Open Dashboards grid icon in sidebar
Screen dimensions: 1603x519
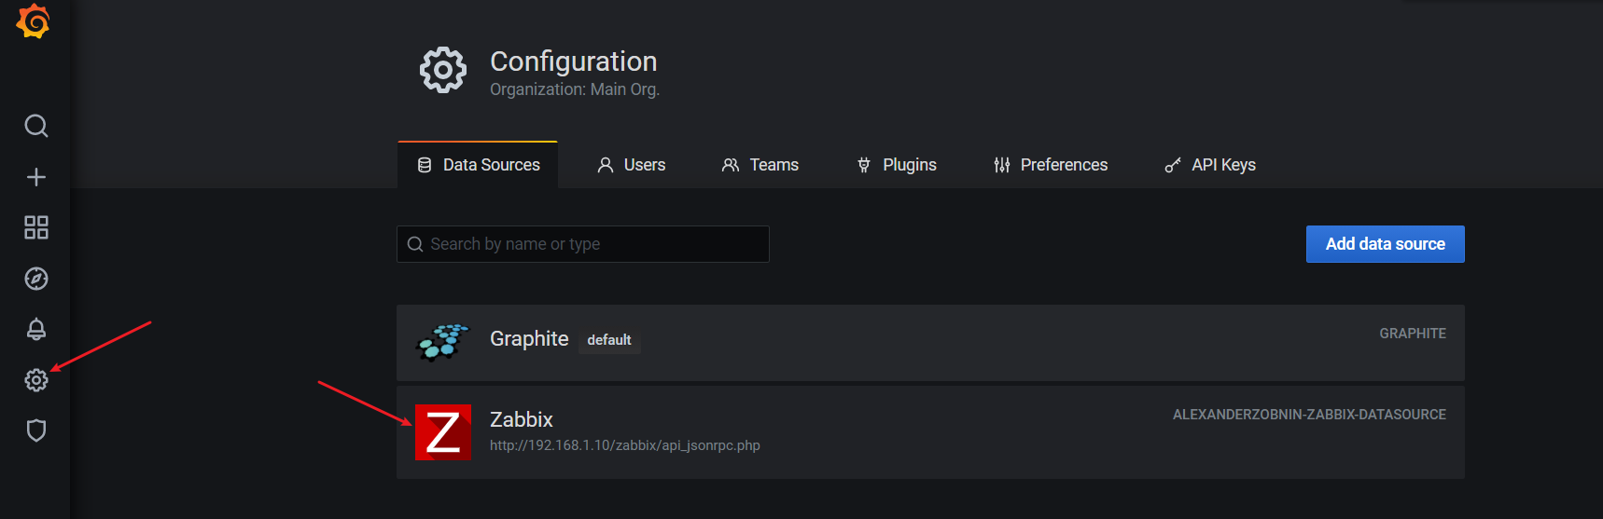36,227
